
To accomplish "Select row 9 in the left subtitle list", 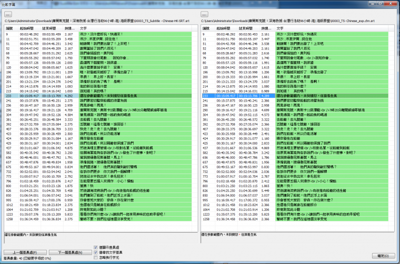I will click(98, 34).
